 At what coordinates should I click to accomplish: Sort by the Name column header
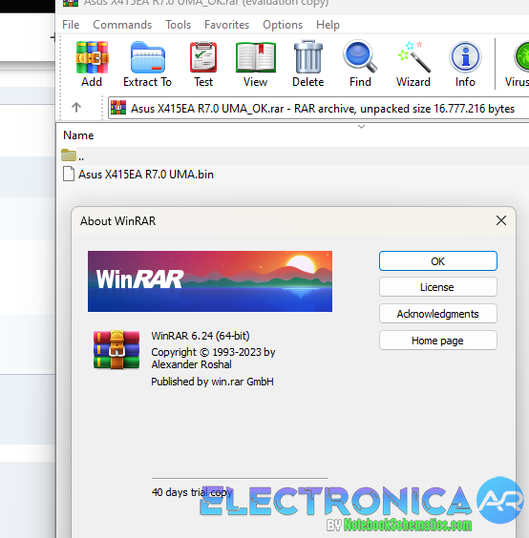pyautogui.click(x=78, y=135)
